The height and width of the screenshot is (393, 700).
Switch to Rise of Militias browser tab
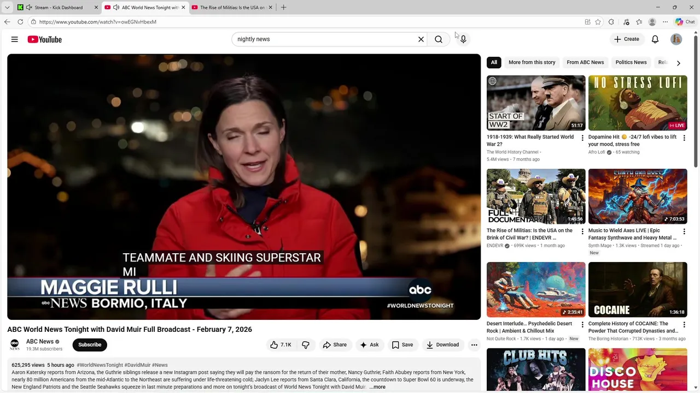(232, 8)
